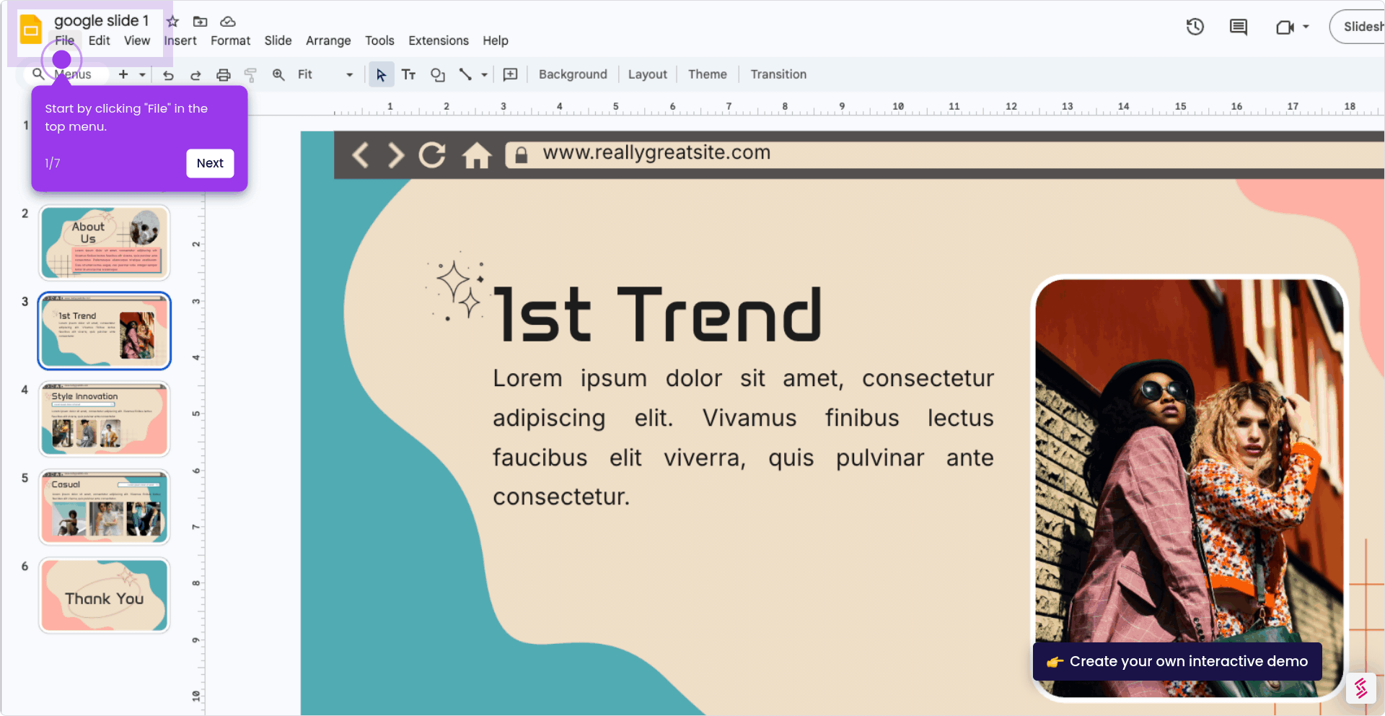
Task: Click the Theme toolbar button
Action: [707, 74]
